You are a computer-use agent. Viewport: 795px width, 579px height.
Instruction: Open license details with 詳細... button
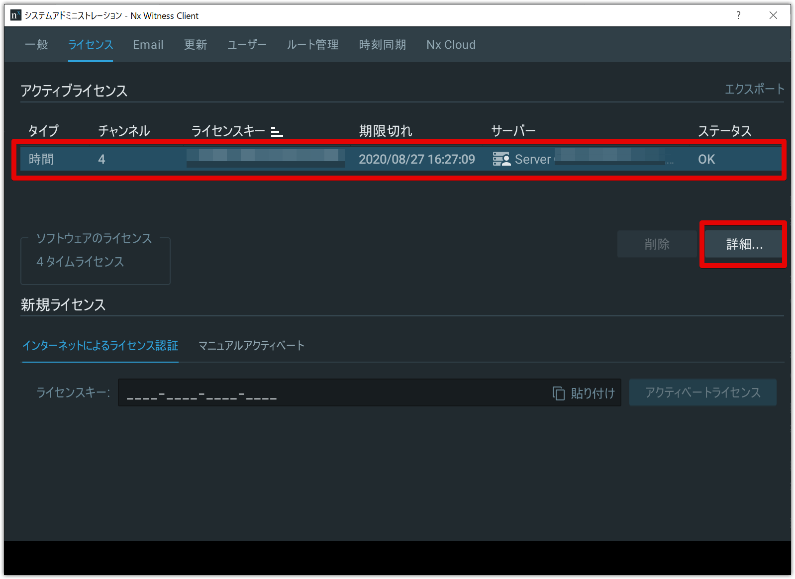tap(744, 244)
